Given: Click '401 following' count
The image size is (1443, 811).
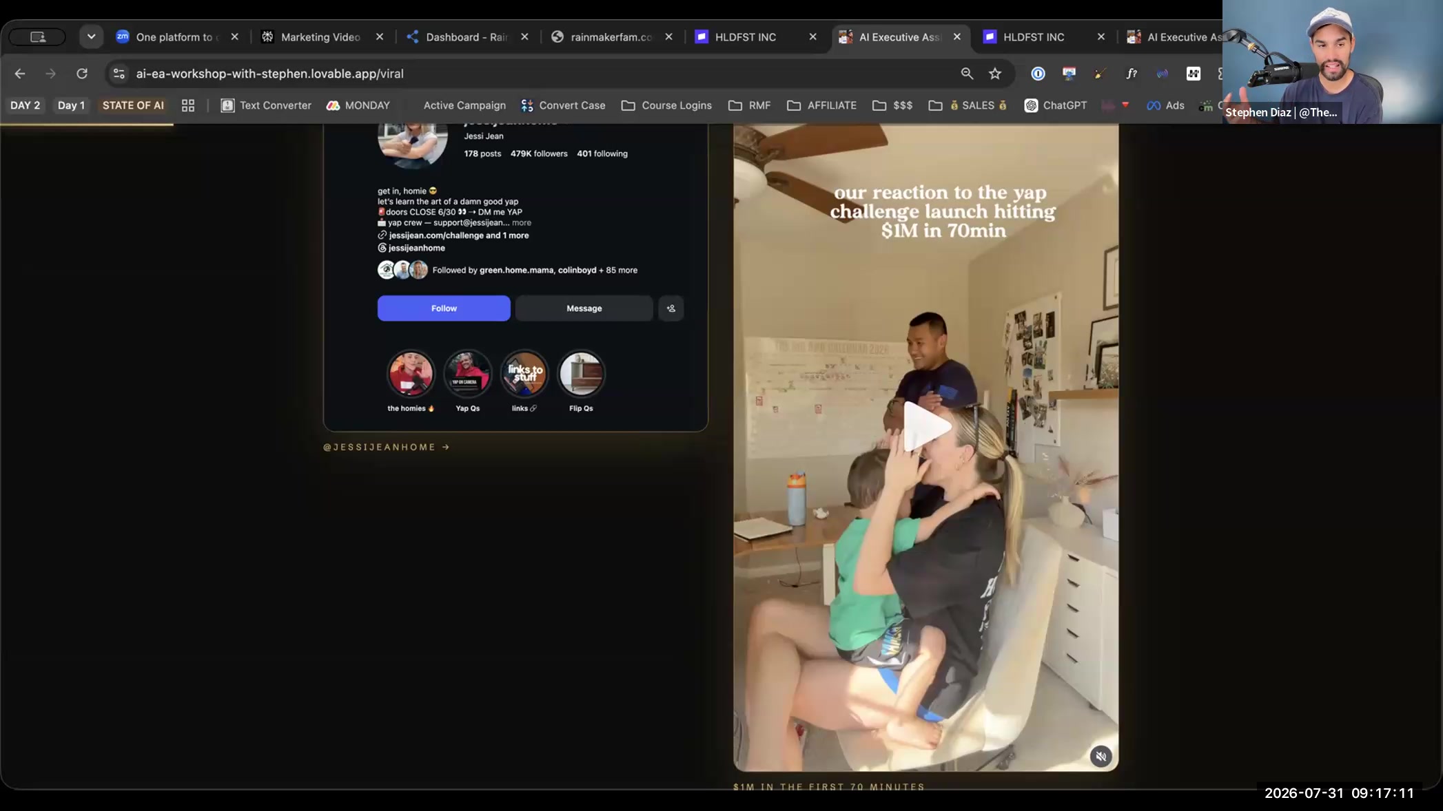Looking at the screenshot, I should (602, 154).
